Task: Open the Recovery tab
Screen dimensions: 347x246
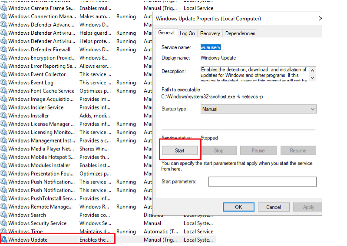Action: tap(210, 33)
